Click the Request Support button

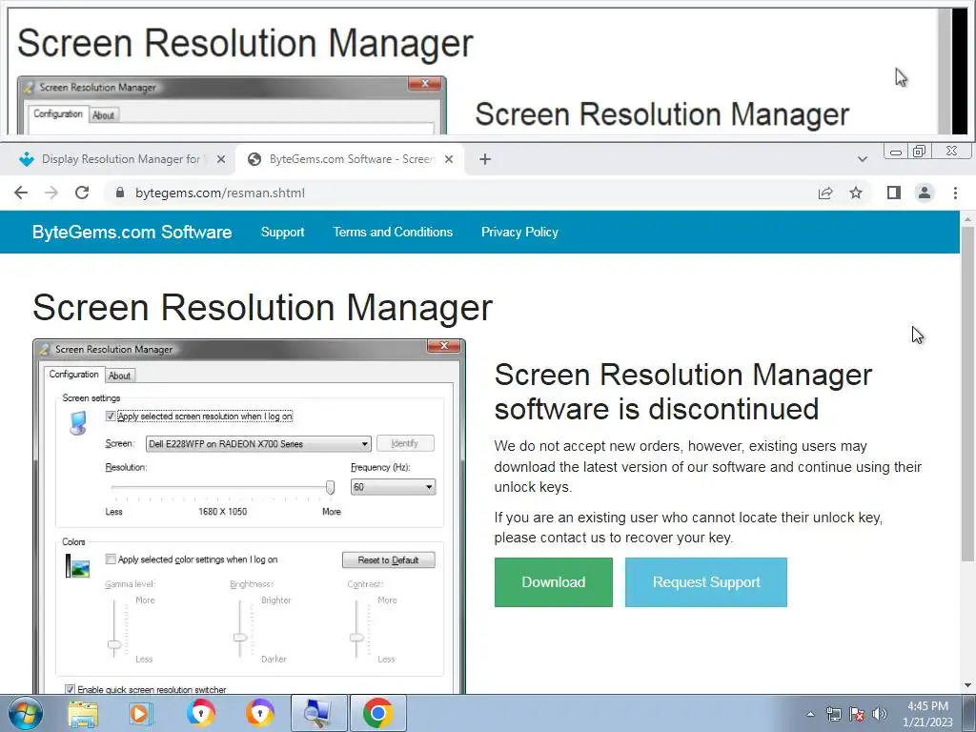[706, 582]
